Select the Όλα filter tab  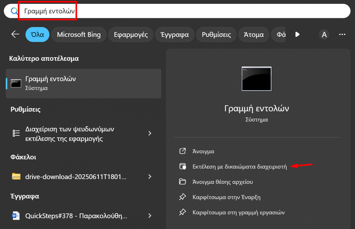click(37, 34)
